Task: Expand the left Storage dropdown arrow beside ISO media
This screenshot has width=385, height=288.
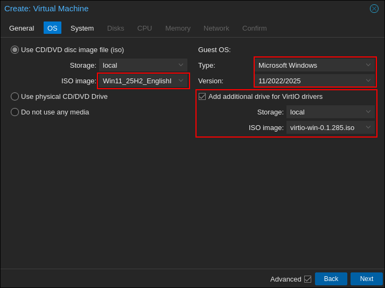Action: 181,65
